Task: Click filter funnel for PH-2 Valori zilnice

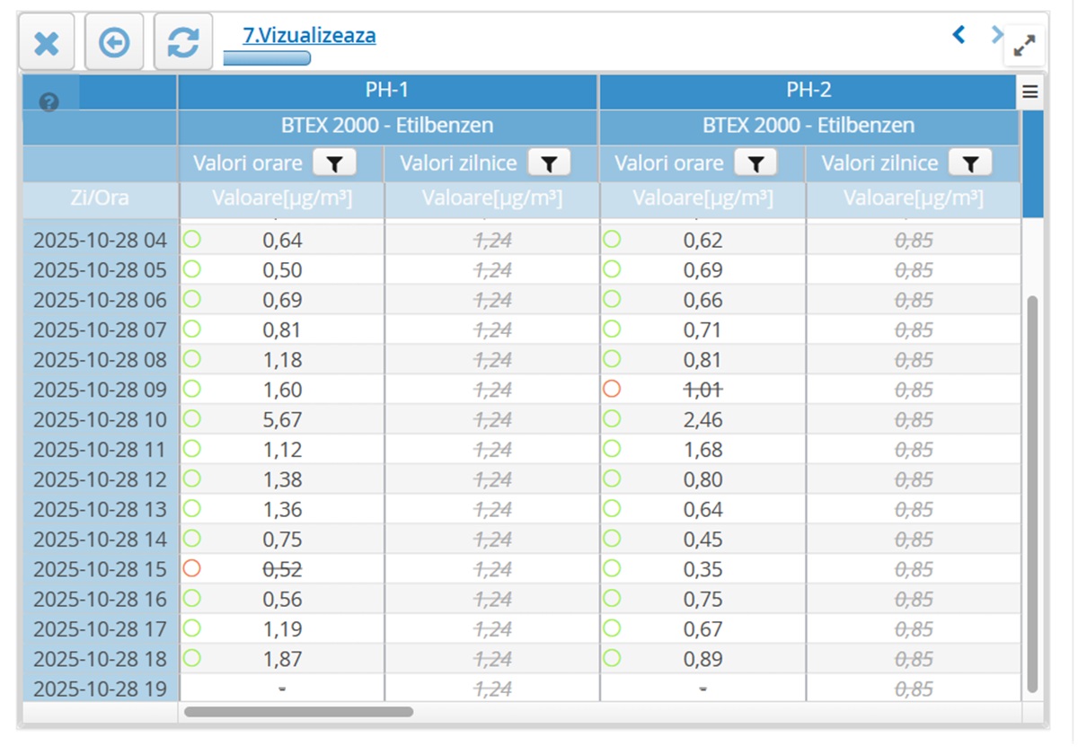Action: click(969, 163)
